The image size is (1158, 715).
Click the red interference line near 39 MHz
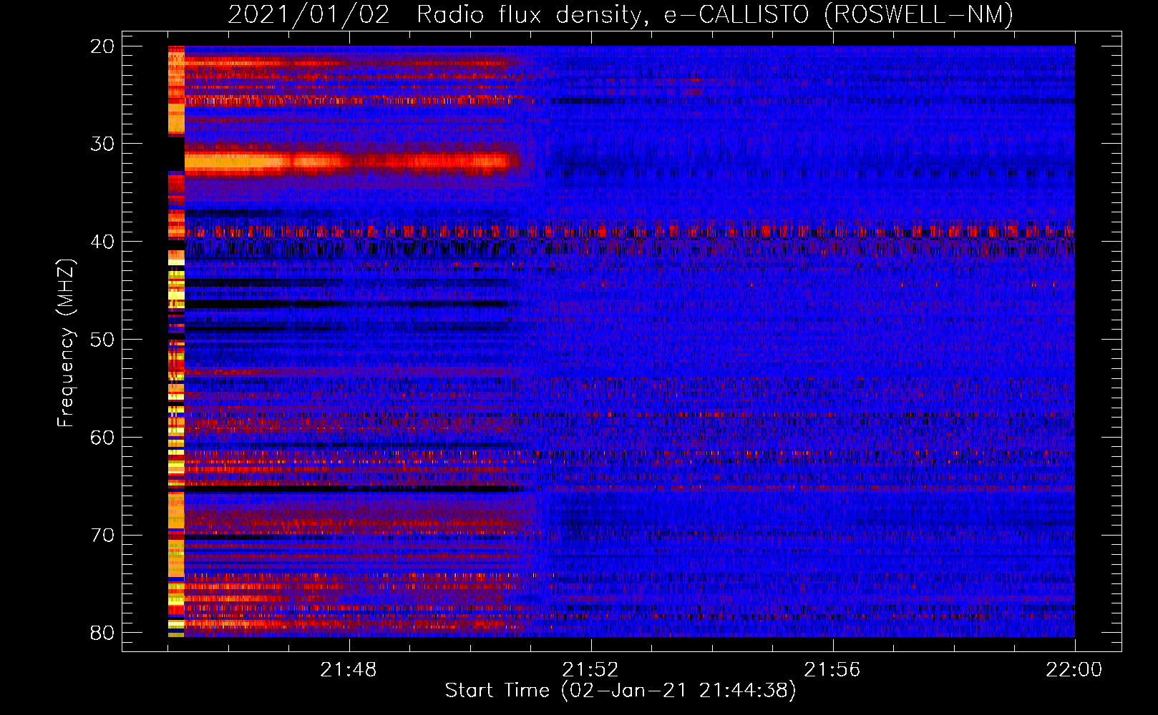pyautogui.click(x=630, y=231)
